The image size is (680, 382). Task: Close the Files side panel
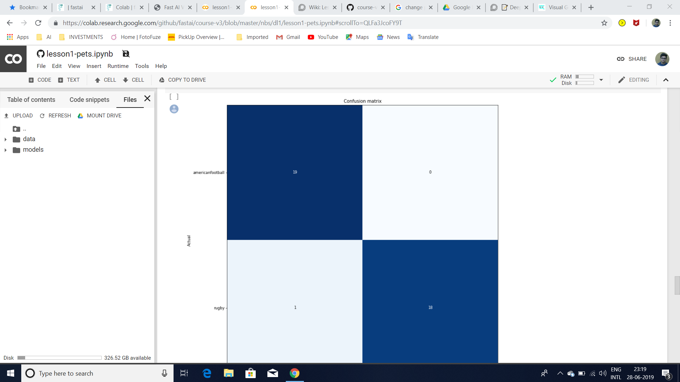coord(147,99)
